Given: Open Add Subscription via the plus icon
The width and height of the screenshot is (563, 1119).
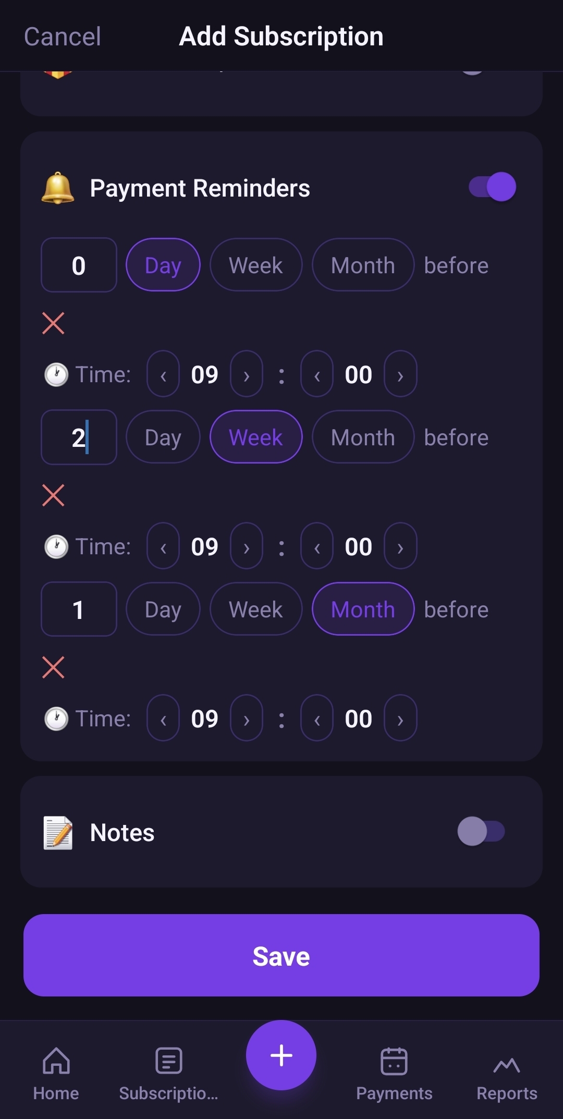Looking at the screenshot, I should click(281, 1055).
